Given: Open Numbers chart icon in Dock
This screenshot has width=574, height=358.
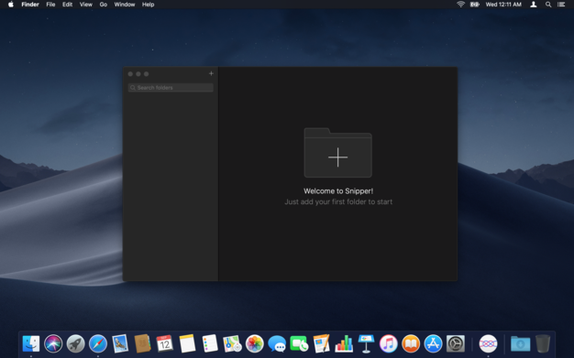Looking at the screenshot, I should coord(344,343).
